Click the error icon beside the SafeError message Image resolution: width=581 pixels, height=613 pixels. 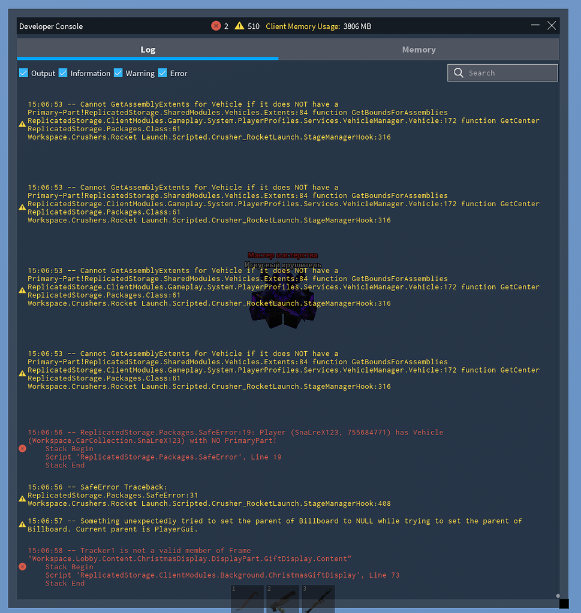(x=22, y=448)
